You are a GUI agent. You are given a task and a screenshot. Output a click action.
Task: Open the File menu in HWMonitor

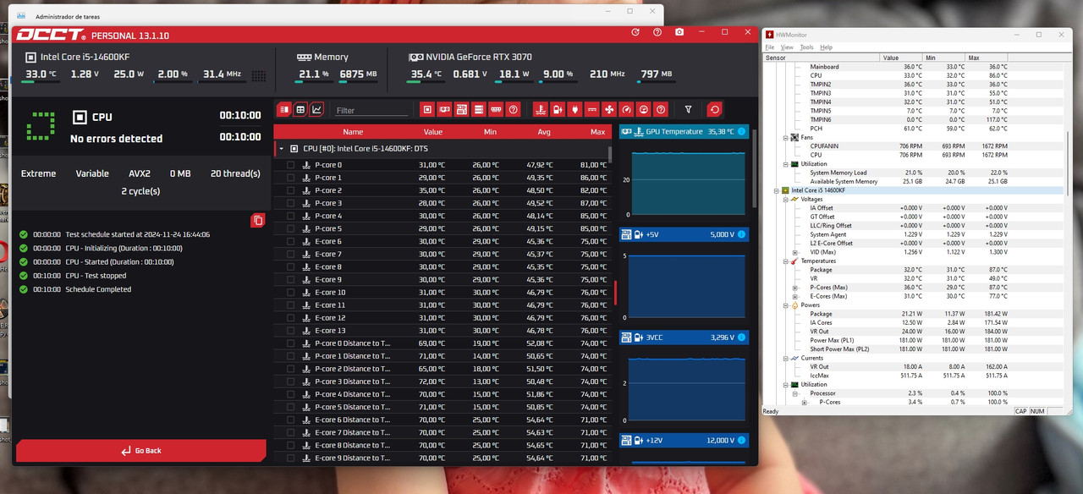pyautogui.click(x=770, y=47)
